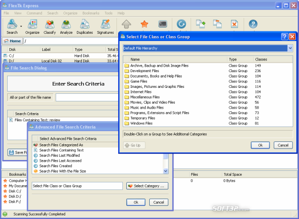Select Search Files Categorized As criteria
The image size is (299, 219).
(98, 145)
